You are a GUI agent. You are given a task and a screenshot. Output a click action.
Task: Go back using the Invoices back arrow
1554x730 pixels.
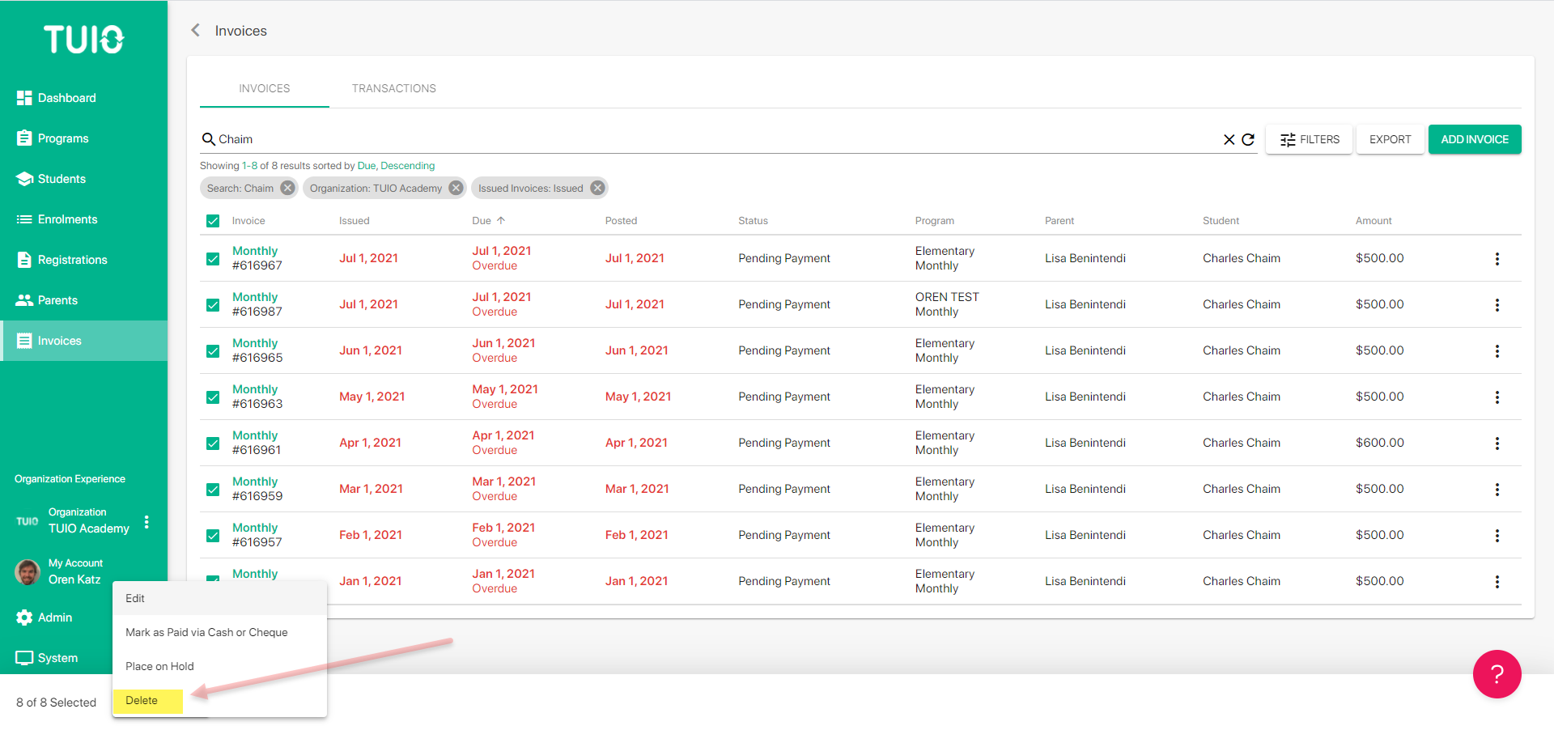point(195,30)
